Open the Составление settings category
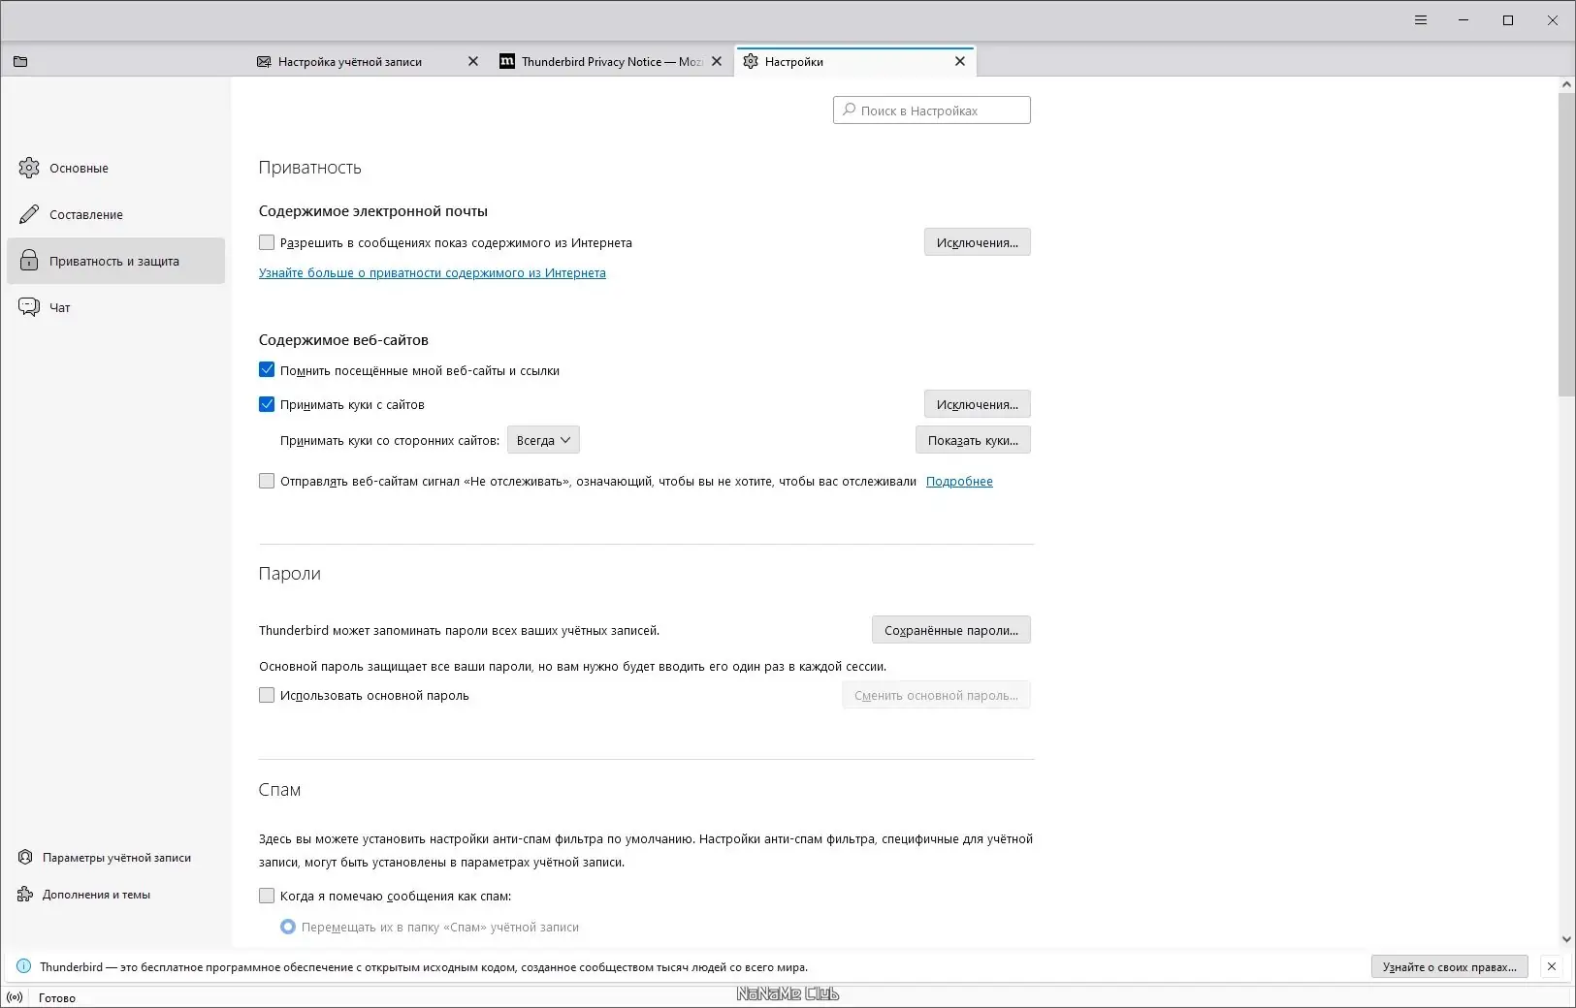The height and width of the screenshot is (1008, 1576). 115,214
